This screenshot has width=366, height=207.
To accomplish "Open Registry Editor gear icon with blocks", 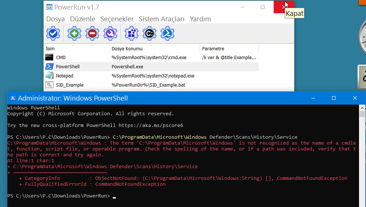I will [x=132, y=33].
